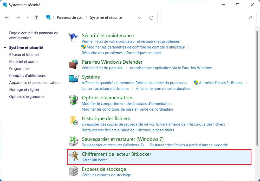
Task: Open Modifier les paramètres de contrôle de compte
Action: coord(136,47)
